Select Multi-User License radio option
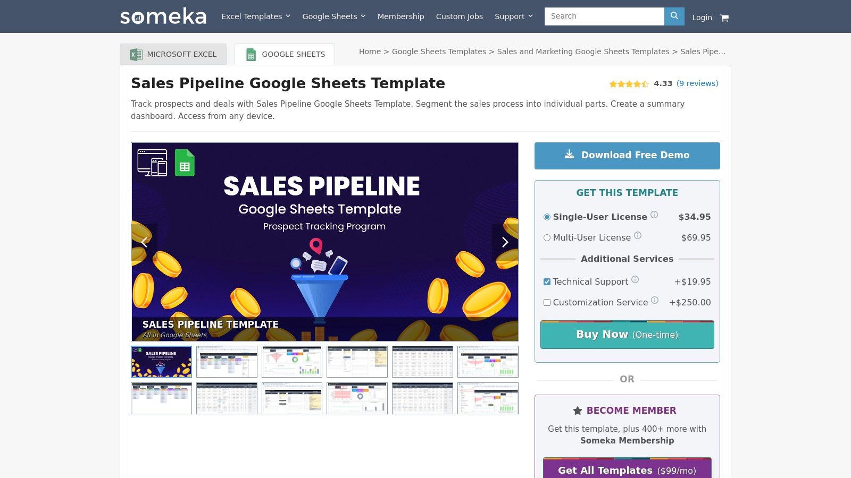 coord(547,237)
